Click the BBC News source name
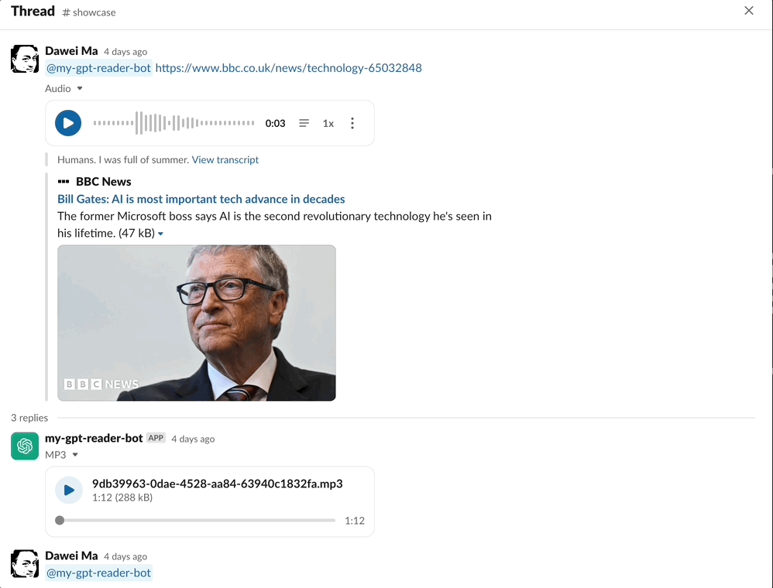Image resolution: width=773 pixels, height=588 pixels. tap(104, 182)
